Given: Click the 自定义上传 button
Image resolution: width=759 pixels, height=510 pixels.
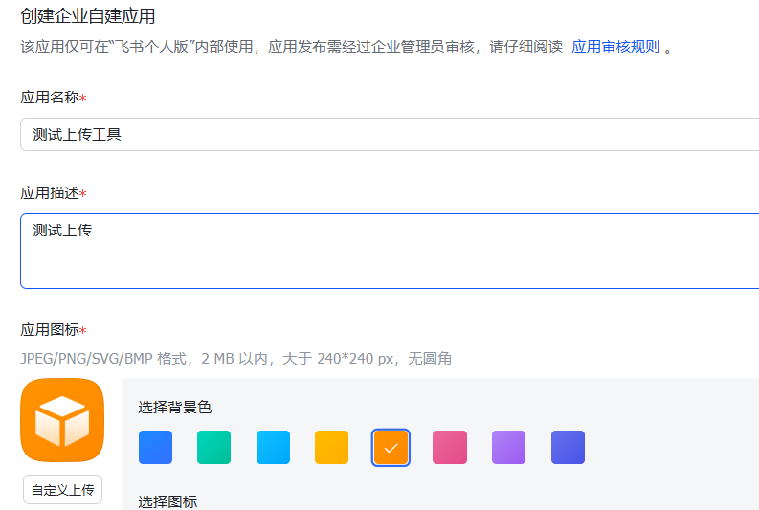Looking at the screenshot, I should [x=62, y=490].
